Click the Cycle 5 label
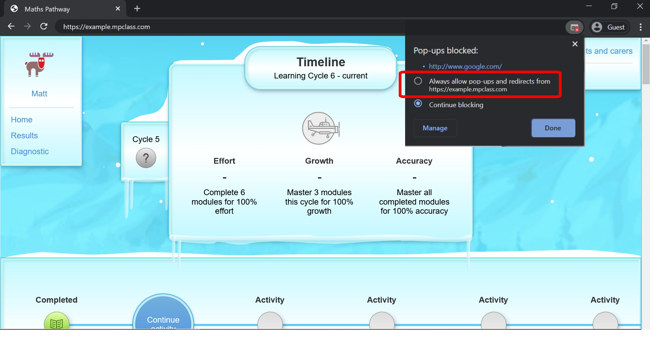Viewport: 650px width, 350px height. [146, 139]
